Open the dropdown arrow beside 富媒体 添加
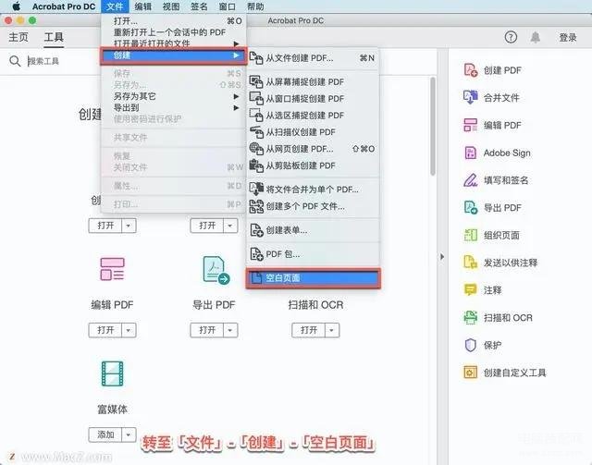 coord(129,434)
